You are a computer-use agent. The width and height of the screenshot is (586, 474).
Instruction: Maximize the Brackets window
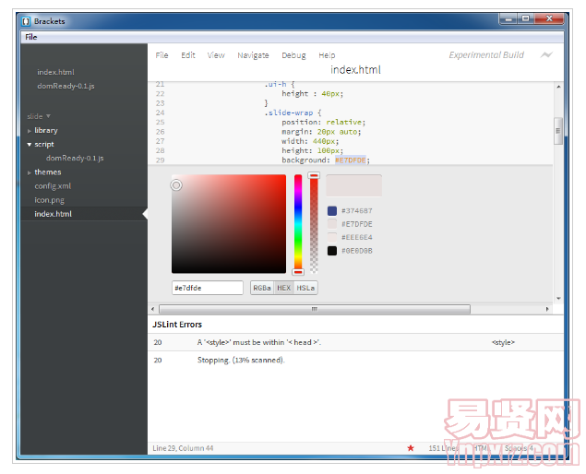tap(526, 18)
